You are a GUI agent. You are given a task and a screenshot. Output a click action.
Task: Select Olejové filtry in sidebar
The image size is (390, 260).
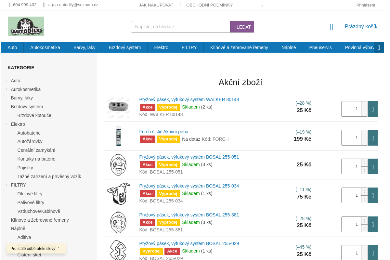click(30, 194)
